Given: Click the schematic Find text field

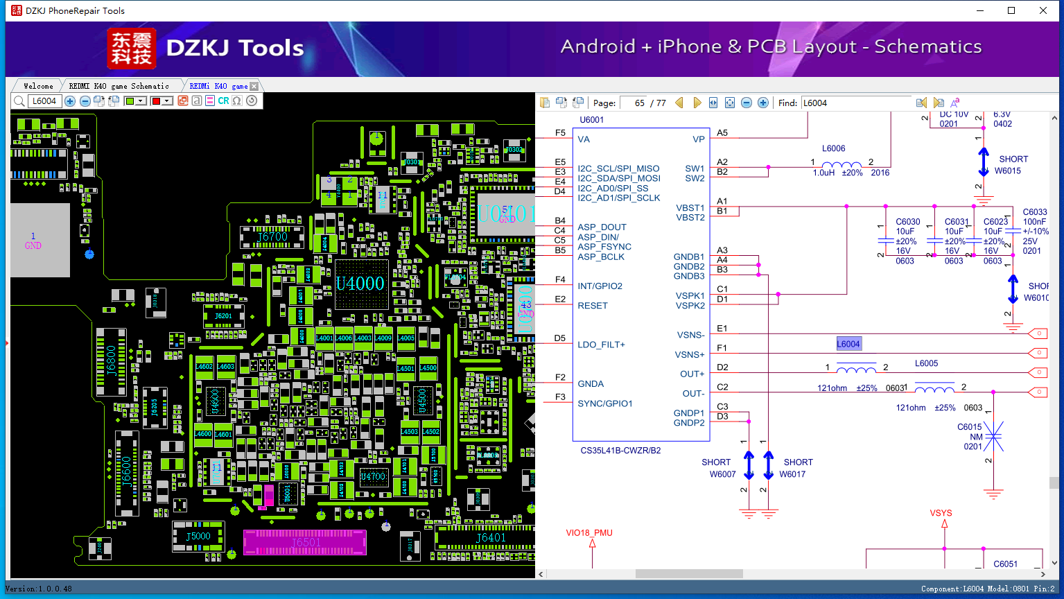Looking at the screenshot, I should point(856,103).
